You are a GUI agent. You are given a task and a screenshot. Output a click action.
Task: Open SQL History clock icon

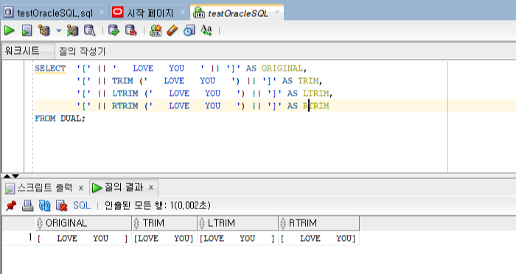(189, 31)
